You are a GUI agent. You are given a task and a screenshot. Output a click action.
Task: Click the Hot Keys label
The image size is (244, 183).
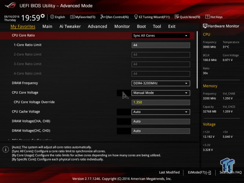pos(216,17)
